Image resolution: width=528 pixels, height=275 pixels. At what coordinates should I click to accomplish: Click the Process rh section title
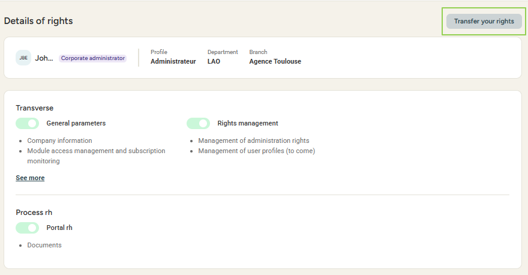point(38,213)
